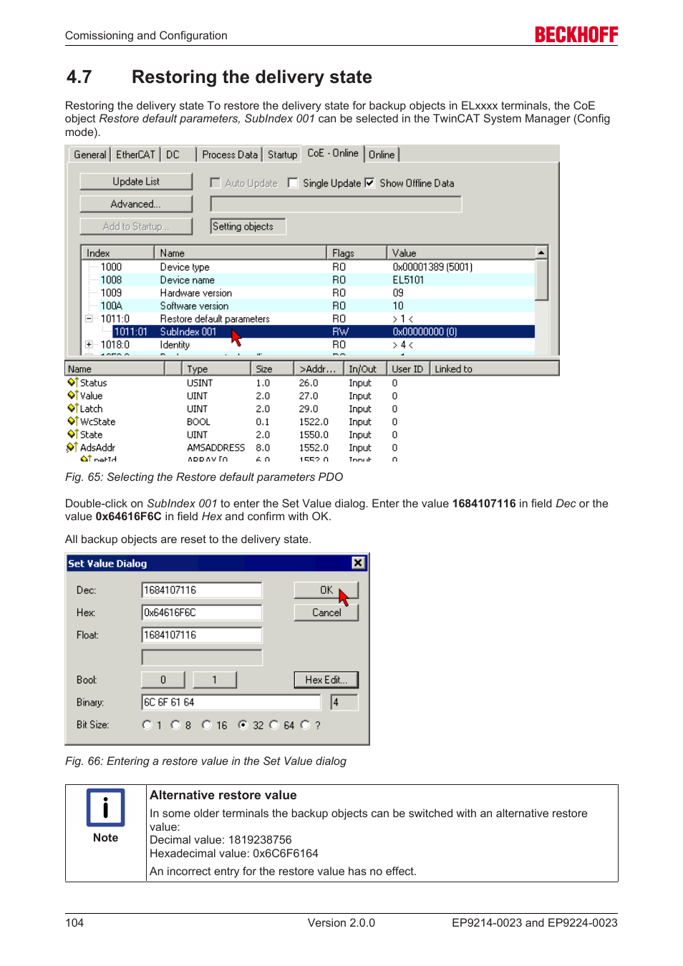The width and height of the screenshot is (683, 966).
Task: Click the blue info Note icon
Action: (x=105, y=807)
